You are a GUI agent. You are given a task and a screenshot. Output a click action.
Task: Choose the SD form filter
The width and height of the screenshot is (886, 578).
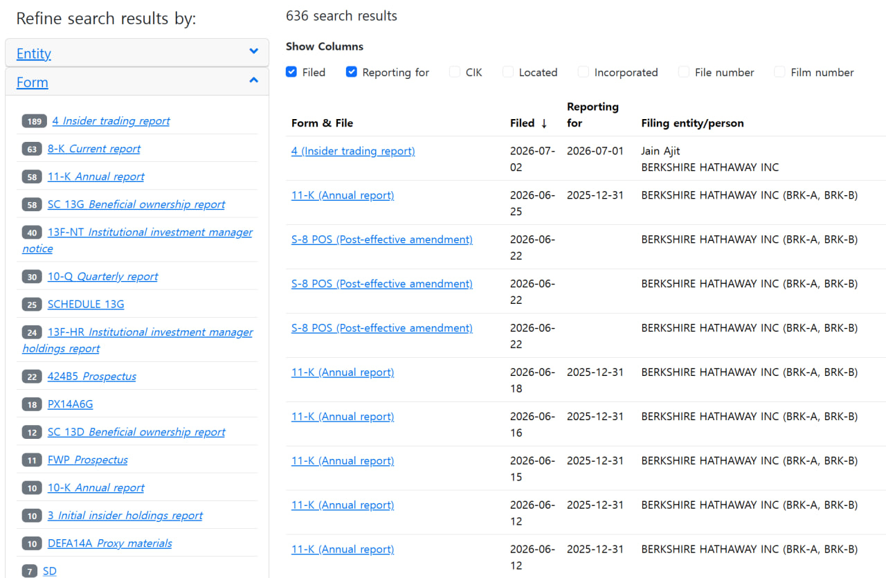[50, 571]
